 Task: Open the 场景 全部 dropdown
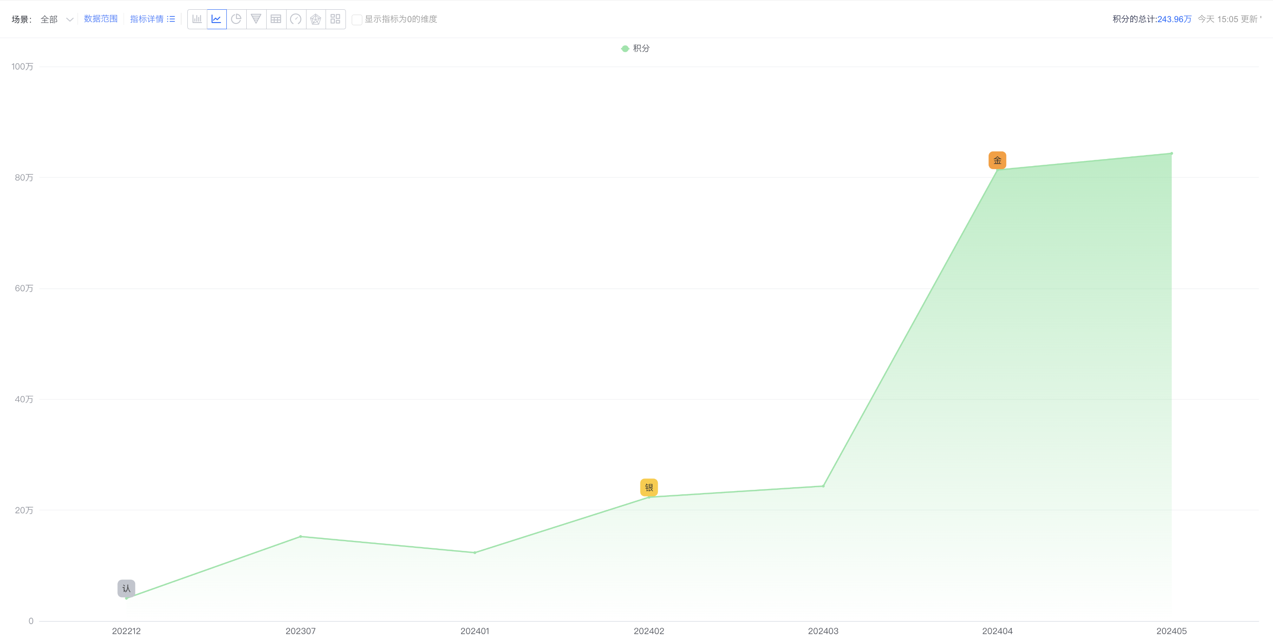[56, 19]
